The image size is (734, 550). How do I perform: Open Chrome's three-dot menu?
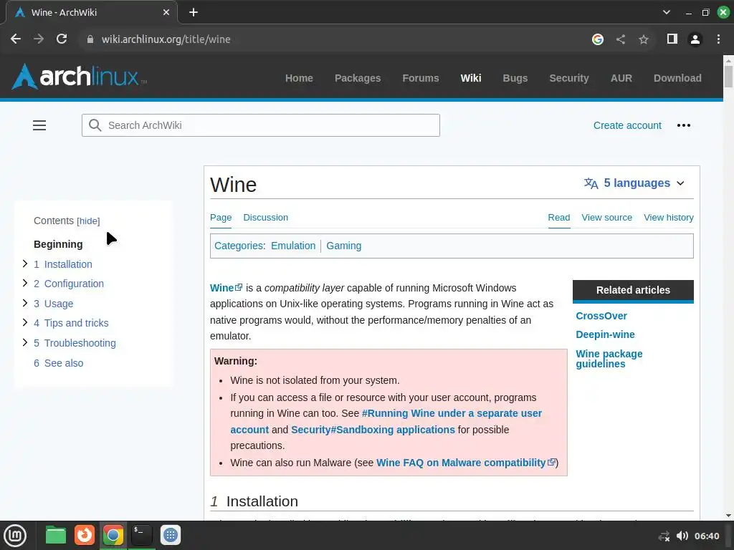(x=718, y=39)
